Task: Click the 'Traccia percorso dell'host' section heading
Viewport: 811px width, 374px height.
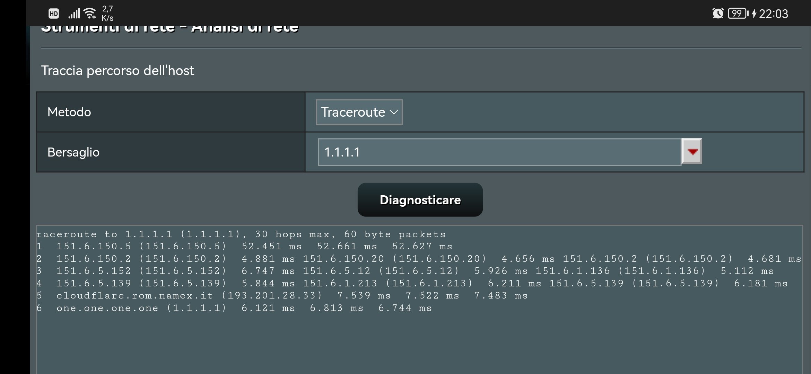Action: pyautogui.click(x=117, y=71)
